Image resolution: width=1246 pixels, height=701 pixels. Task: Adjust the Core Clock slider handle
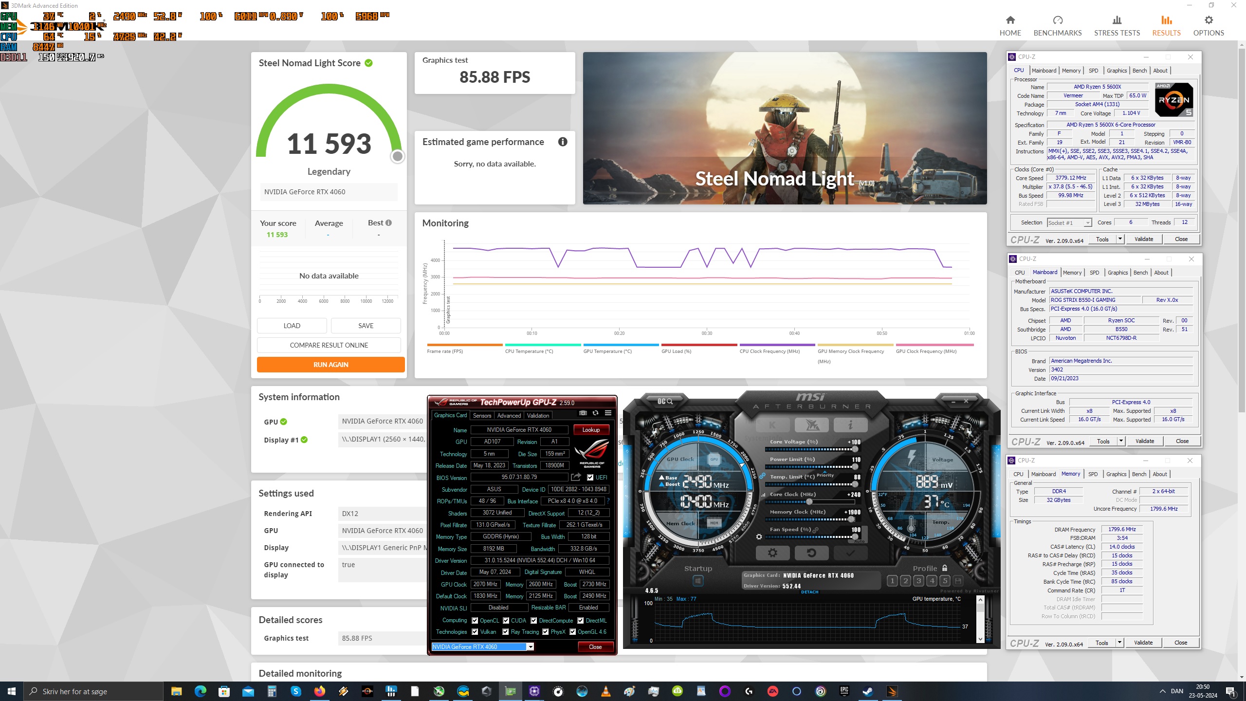809,501
